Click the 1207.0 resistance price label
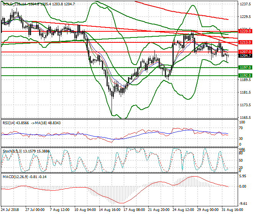Image resolution: width=253 pixels, height=214 pixels. point(244,52)
